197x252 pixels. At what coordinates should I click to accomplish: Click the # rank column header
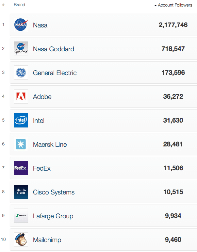click(x=3, y=5)
